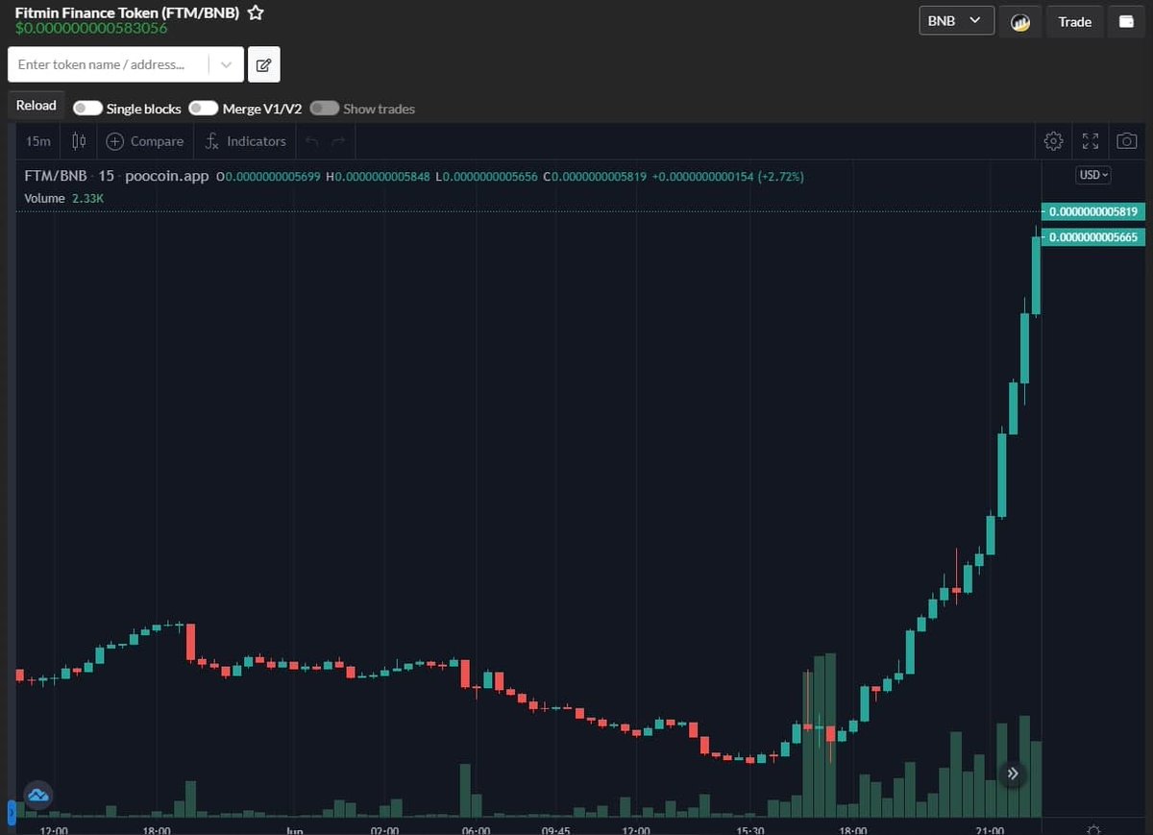1153x835 pixels.
Task: Open chart settings gear icon
Action: [x=1053, y=141]
